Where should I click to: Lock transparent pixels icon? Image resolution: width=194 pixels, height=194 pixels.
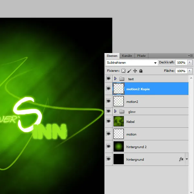[x=123, y=70]
